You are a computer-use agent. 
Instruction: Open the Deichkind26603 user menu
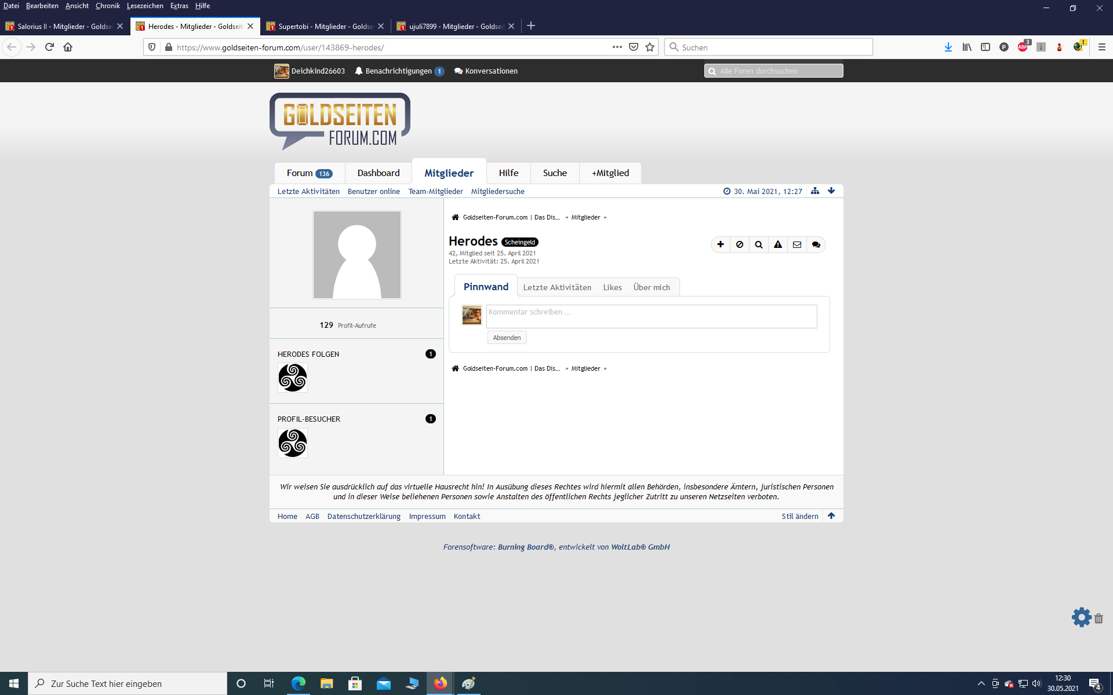310,71
